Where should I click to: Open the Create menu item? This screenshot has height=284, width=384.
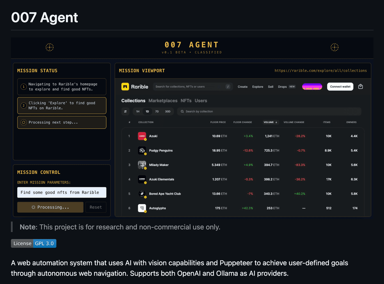243,86
